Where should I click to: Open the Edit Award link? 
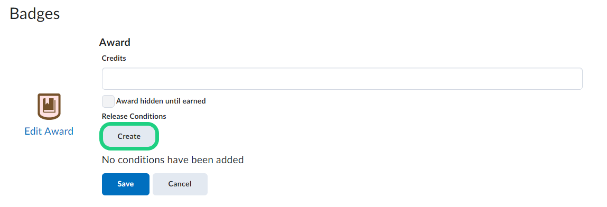pyautogui.click(x=49, y=131)
